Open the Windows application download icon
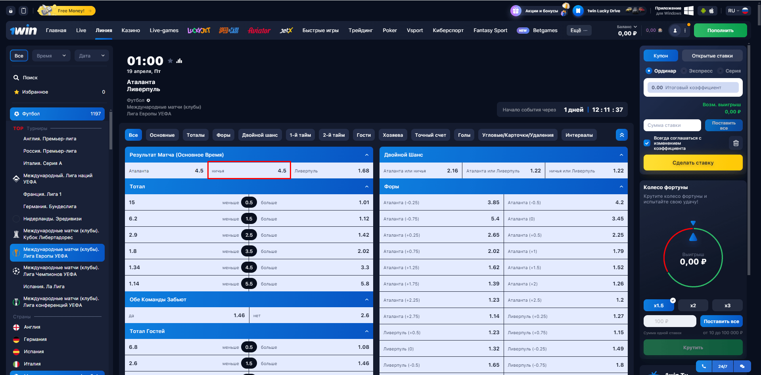The height and width of the screenshot is (375, 761). coord(689,11)
